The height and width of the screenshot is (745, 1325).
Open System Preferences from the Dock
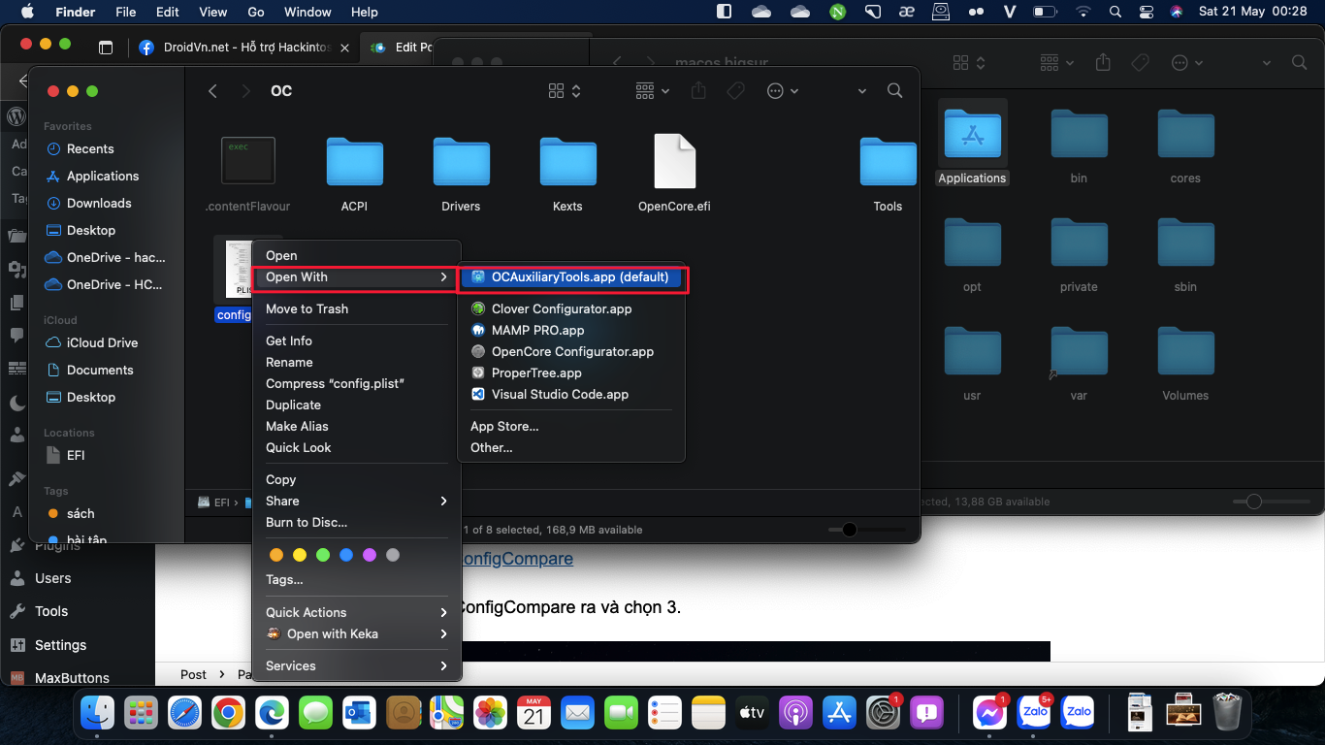883,714
